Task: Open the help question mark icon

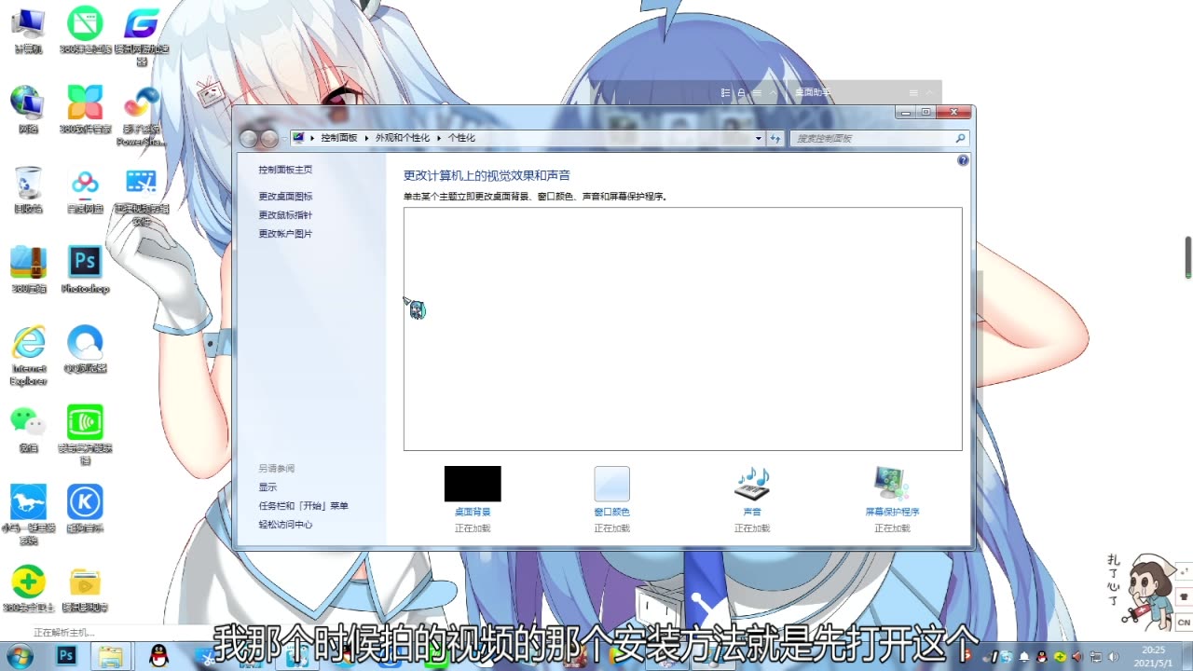Action: (963, 160)
